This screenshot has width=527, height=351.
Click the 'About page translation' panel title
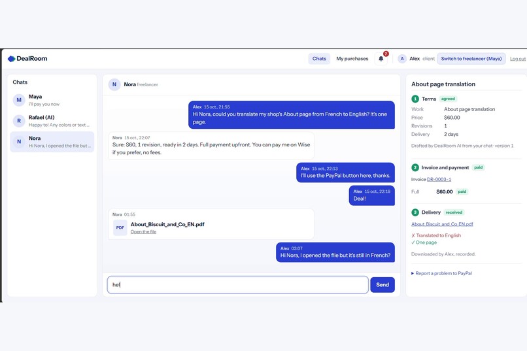point(443,84)
